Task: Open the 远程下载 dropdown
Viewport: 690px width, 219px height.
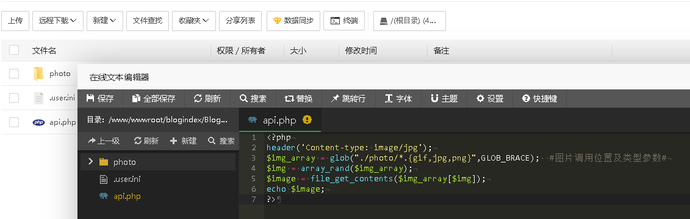Action: point(57,21)
